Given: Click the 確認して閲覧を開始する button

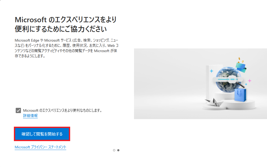Looking at the screenshot, I should (x=42, y=134).
